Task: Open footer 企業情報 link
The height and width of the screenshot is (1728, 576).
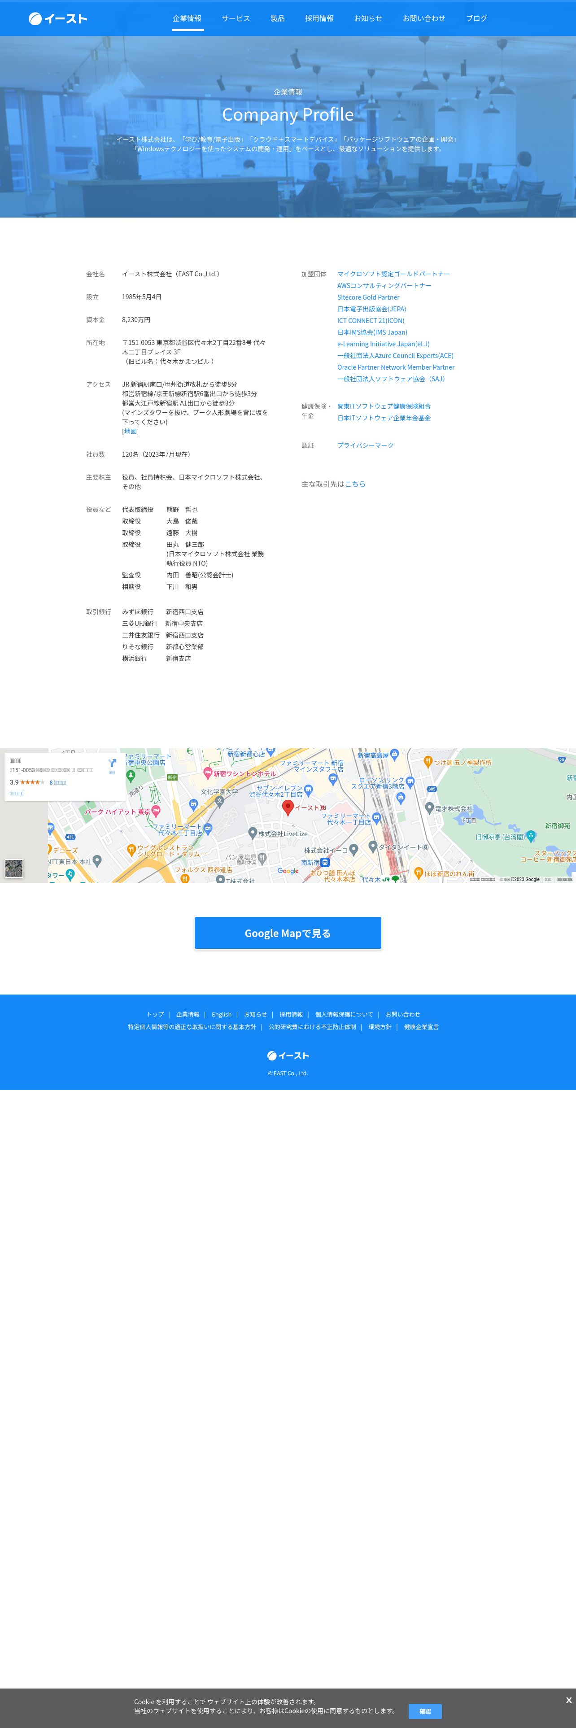Action: [x=188, y=1014]
